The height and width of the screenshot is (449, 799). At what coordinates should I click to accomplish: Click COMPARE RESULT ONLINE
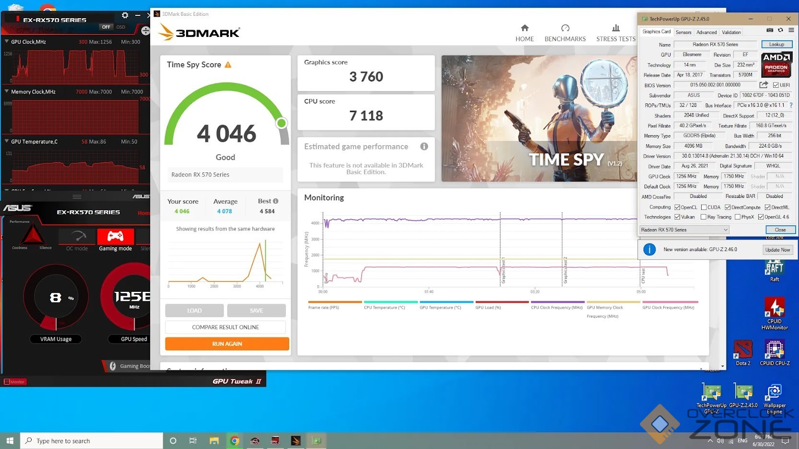[225, 327]
